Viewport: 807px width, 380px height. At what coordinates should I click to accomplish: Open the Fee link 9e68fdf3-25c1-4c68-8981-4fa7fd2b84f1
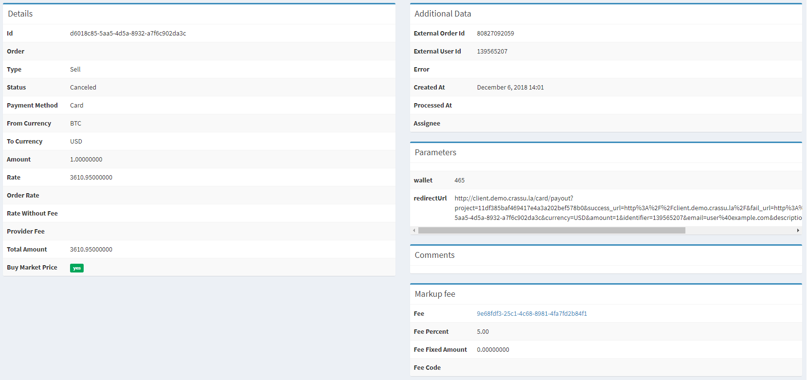coord(532,314)
